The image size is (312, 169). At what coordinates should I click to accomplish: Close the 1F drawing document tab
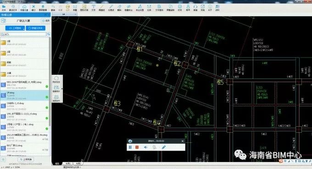75,14
